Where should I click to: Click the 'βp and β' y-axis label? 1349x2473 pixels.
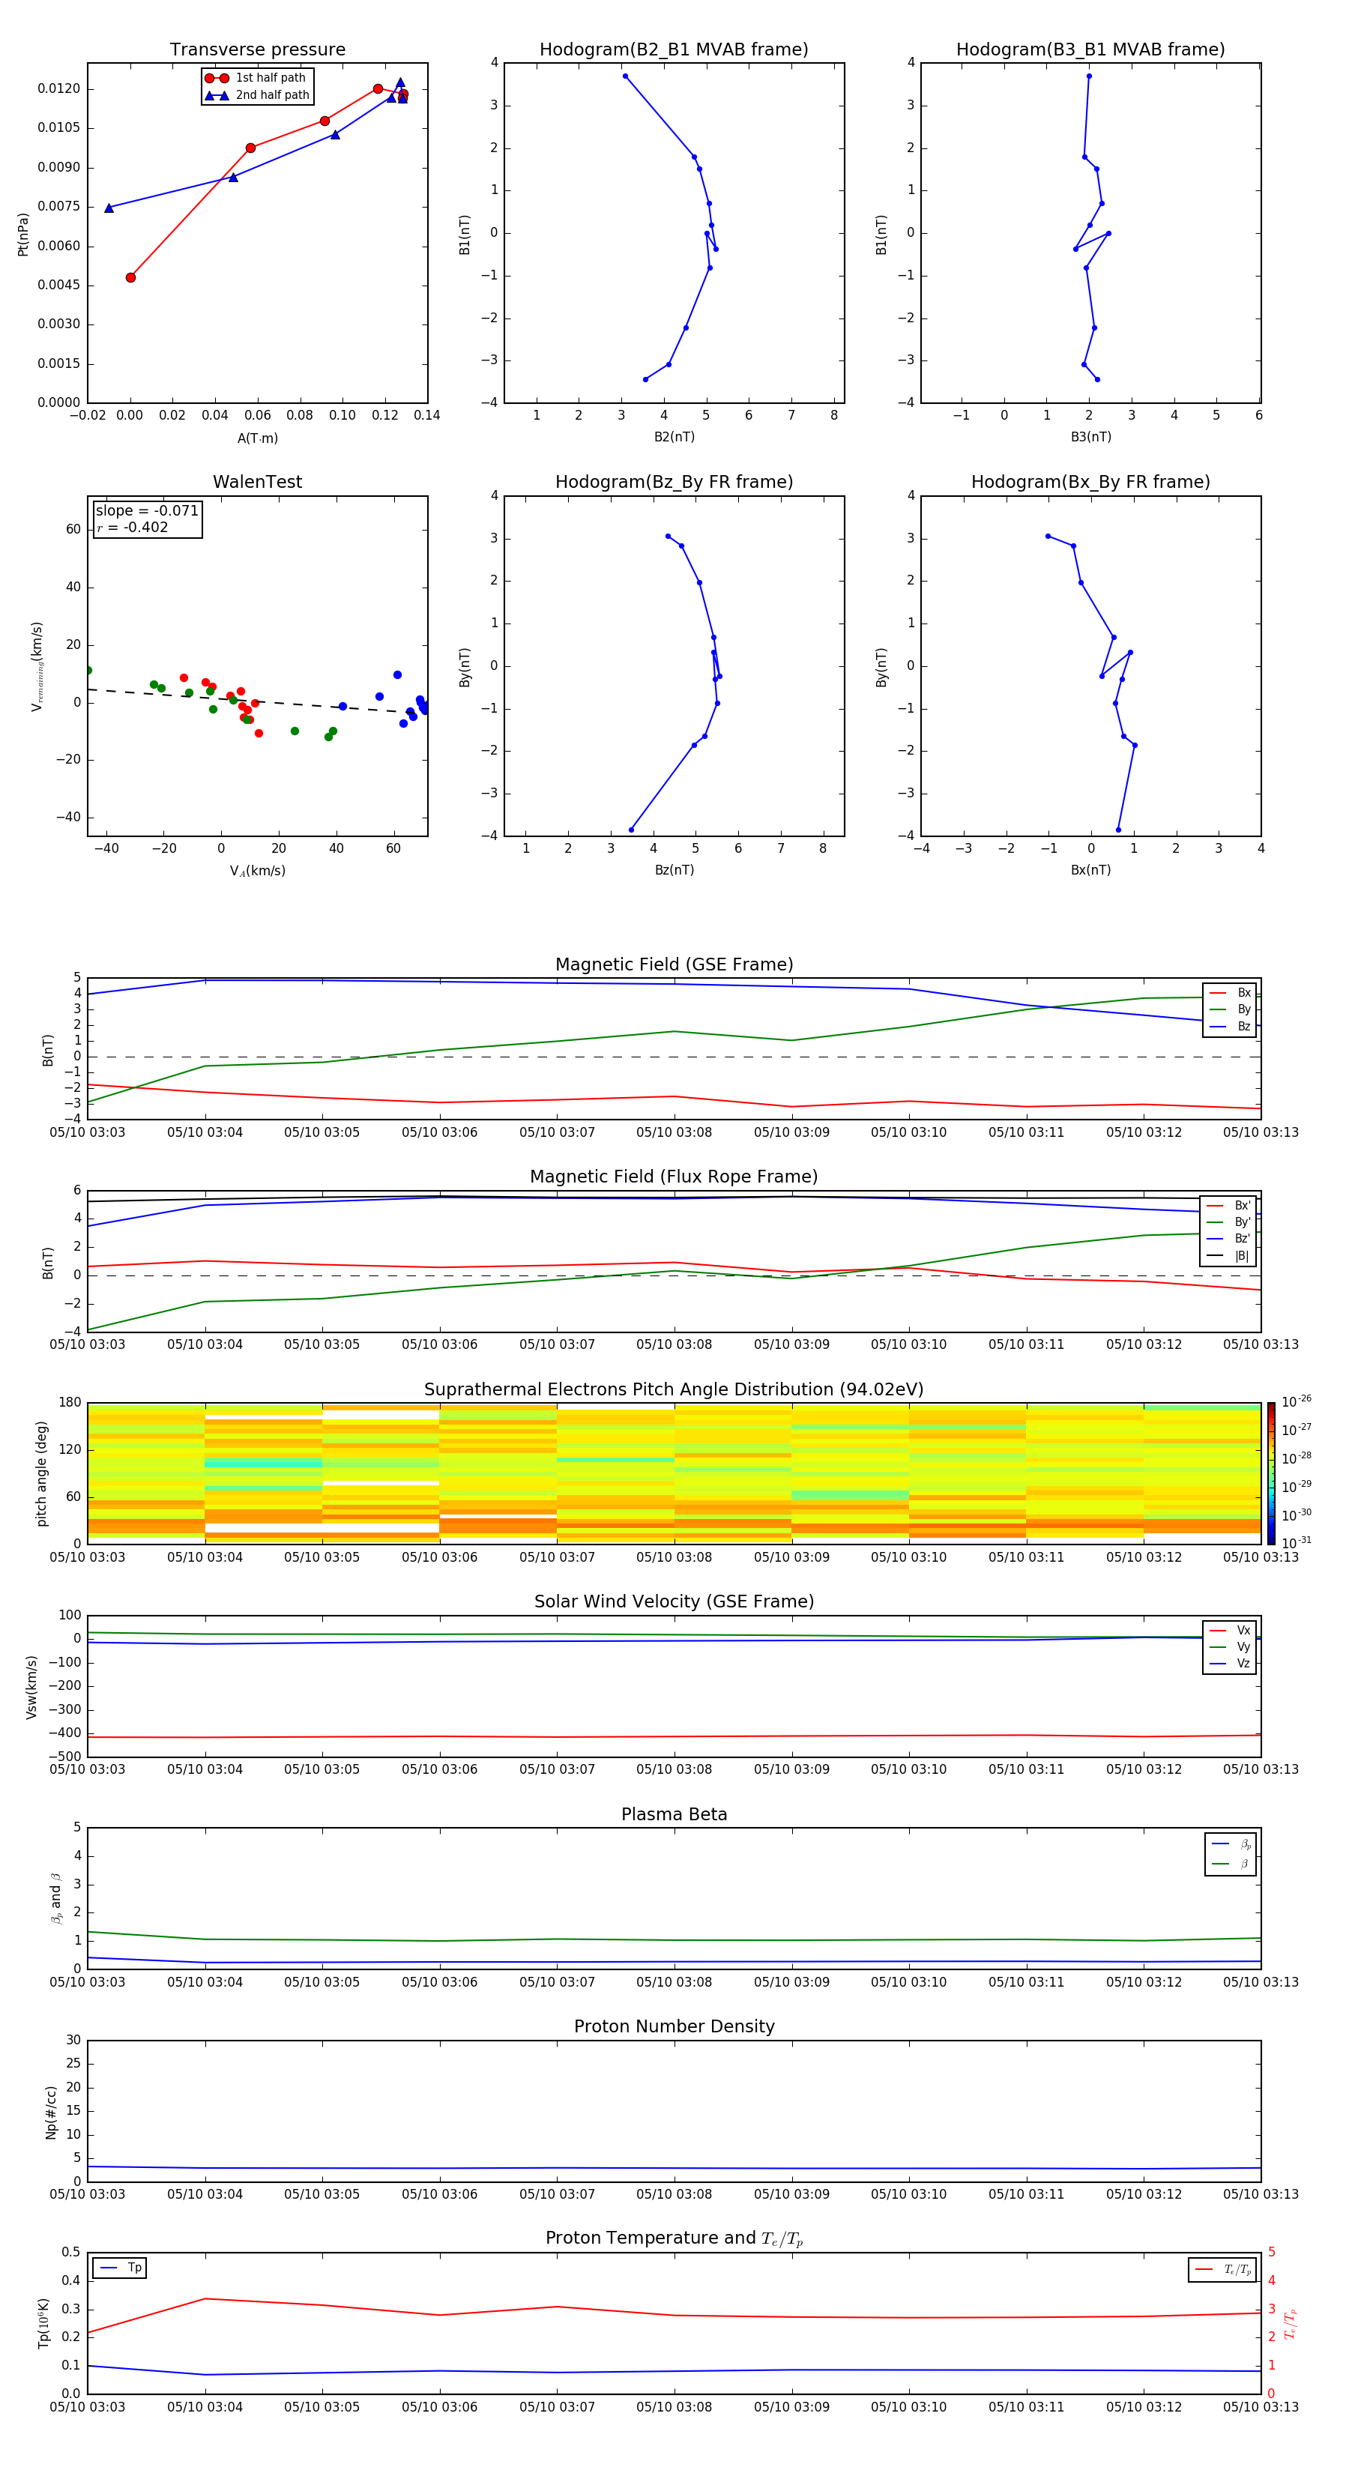click(x=55, y=1898)
